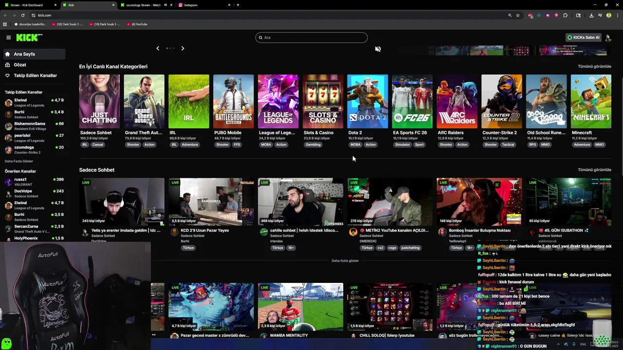Click the justchatting tag on OMEREDIC stream
The image size is (623, 350).
pos(410,248)
